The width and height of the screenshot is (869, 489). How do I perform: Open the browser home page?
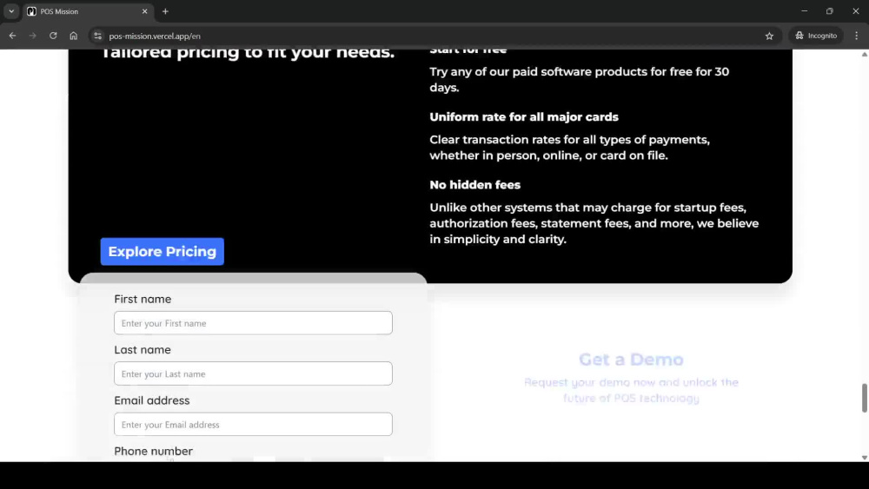74,36
